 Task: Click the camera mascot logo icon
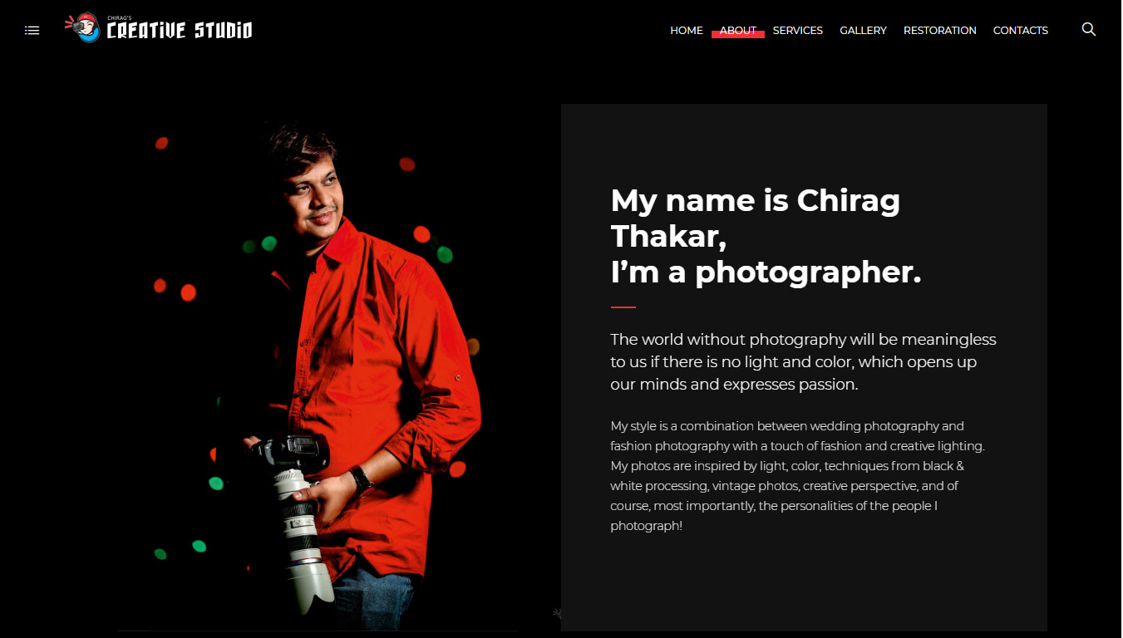pos(83,27)
